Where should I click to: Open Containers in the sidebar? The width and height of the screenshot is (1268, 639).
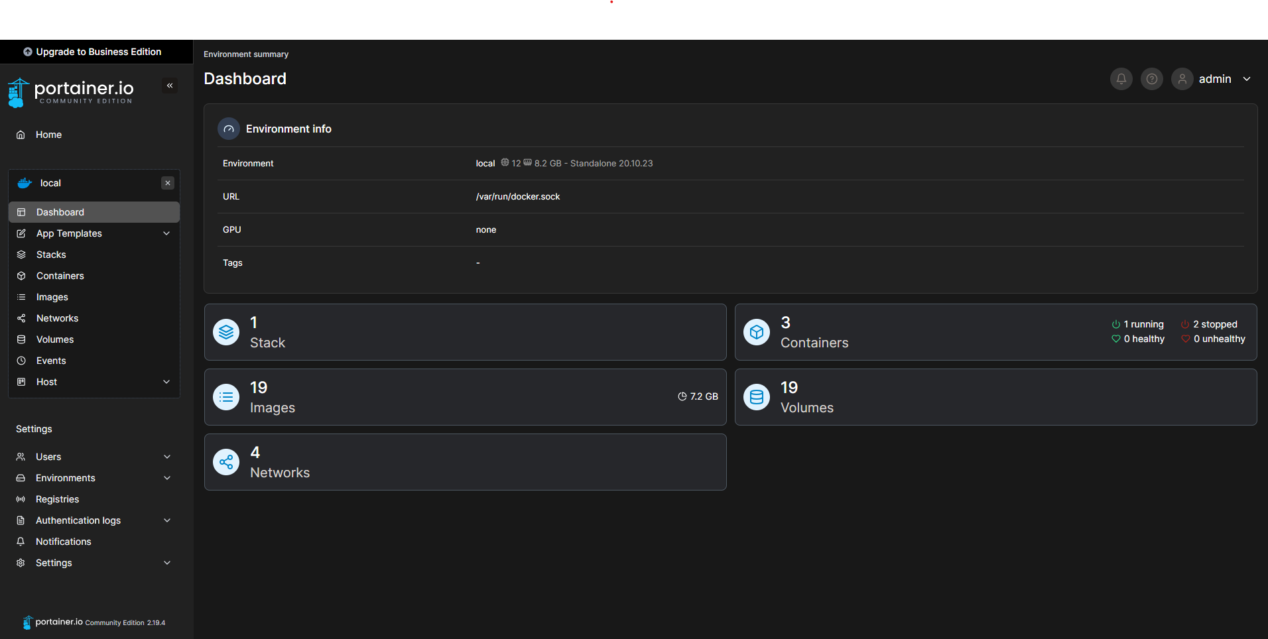tap(60, 276)
